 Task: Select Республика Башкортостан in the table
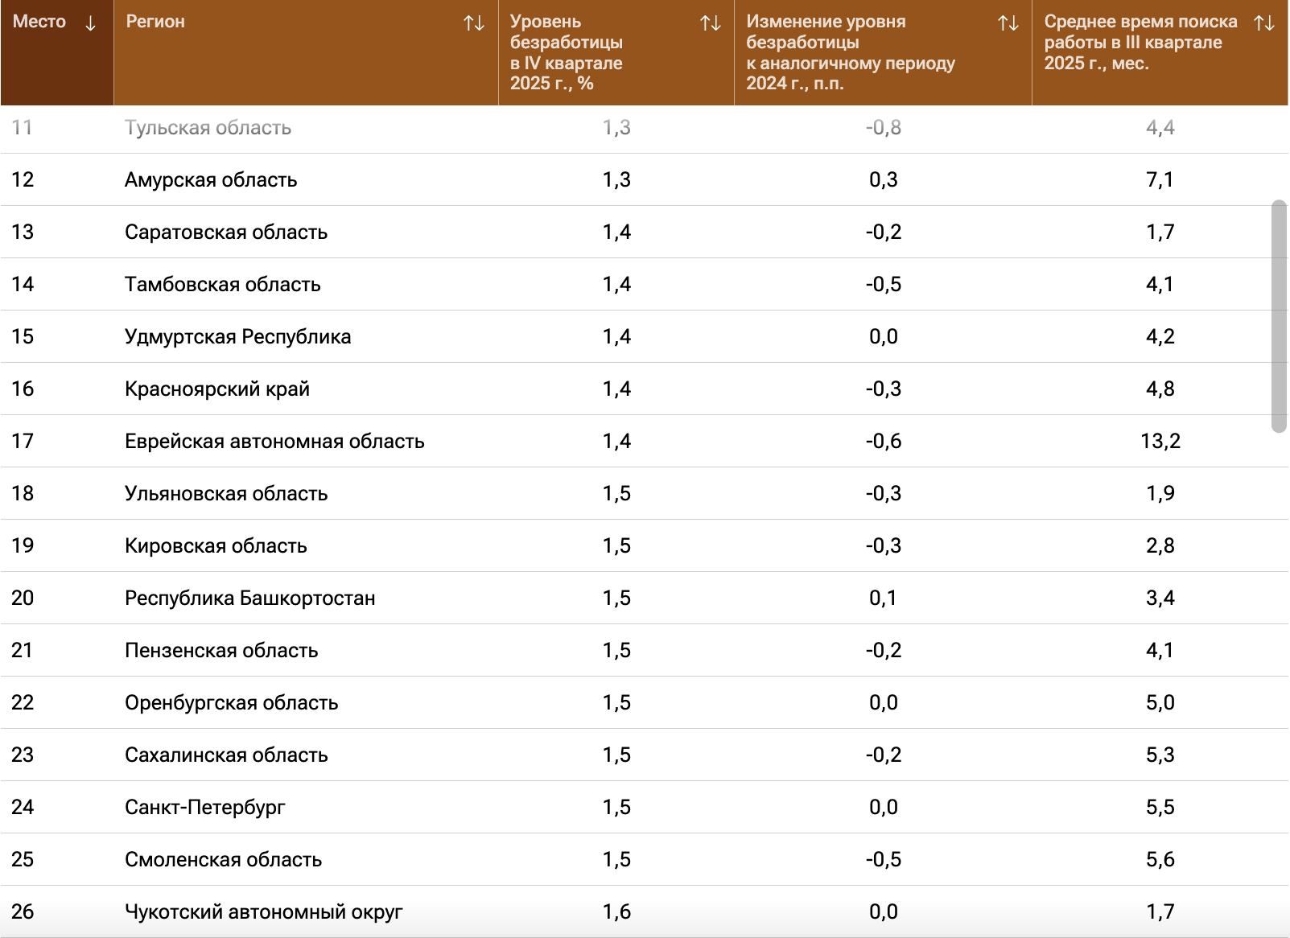250,599
